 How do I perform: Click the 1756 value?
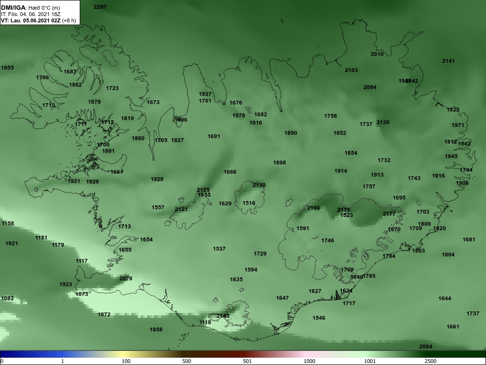(330, 116)
